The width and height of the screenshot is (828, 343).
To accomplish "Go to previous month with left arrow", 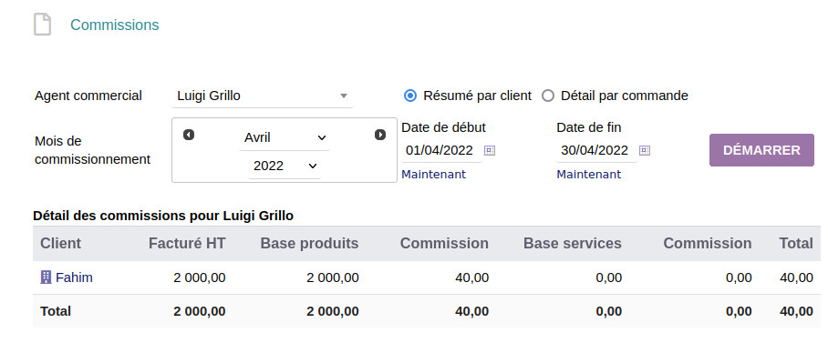I will [189, 135].
